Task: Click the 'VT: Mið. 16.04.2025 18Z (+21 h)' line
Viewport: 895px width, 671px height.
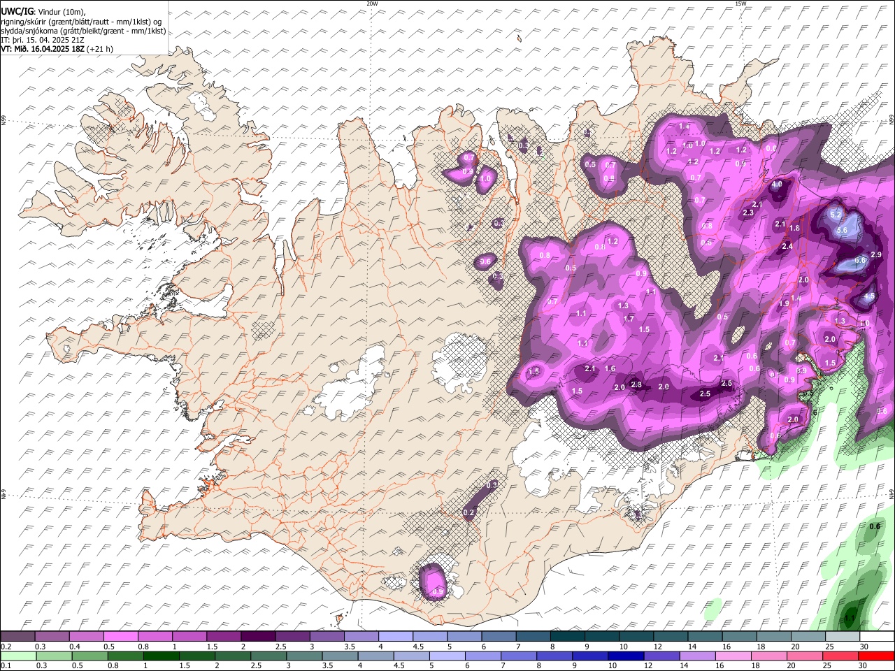Action: click(x=57, y=49)
